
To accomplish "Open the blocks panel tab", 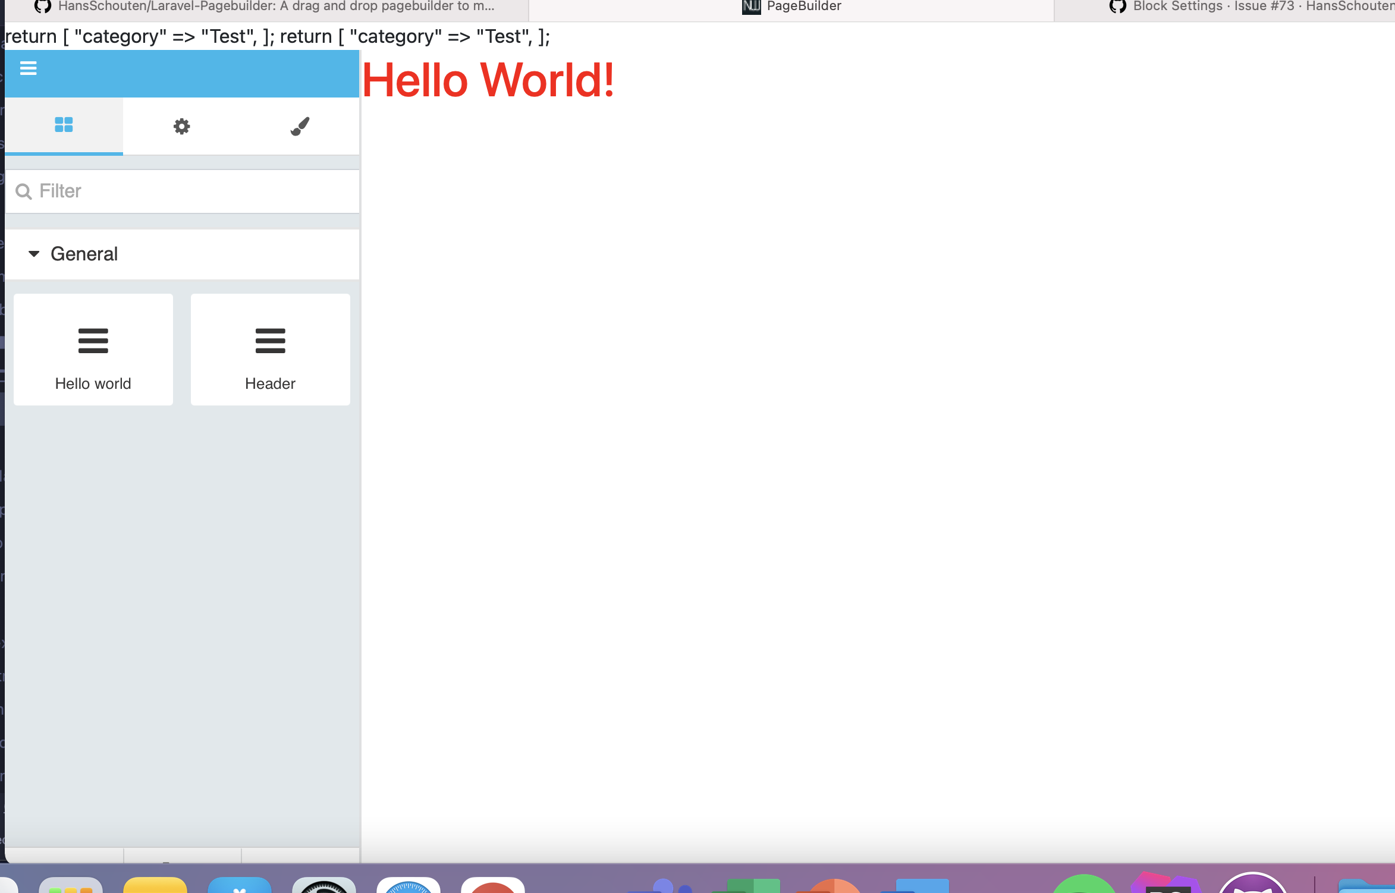I will pos(63,125).
